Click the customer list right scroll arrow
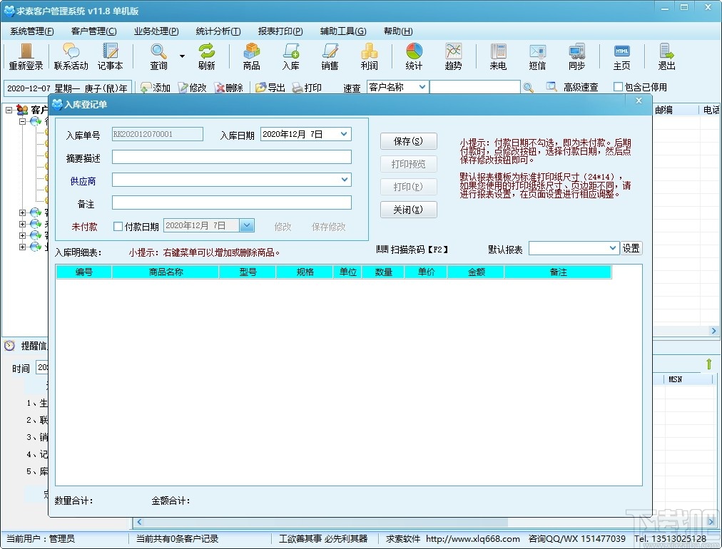 [713, 331]
